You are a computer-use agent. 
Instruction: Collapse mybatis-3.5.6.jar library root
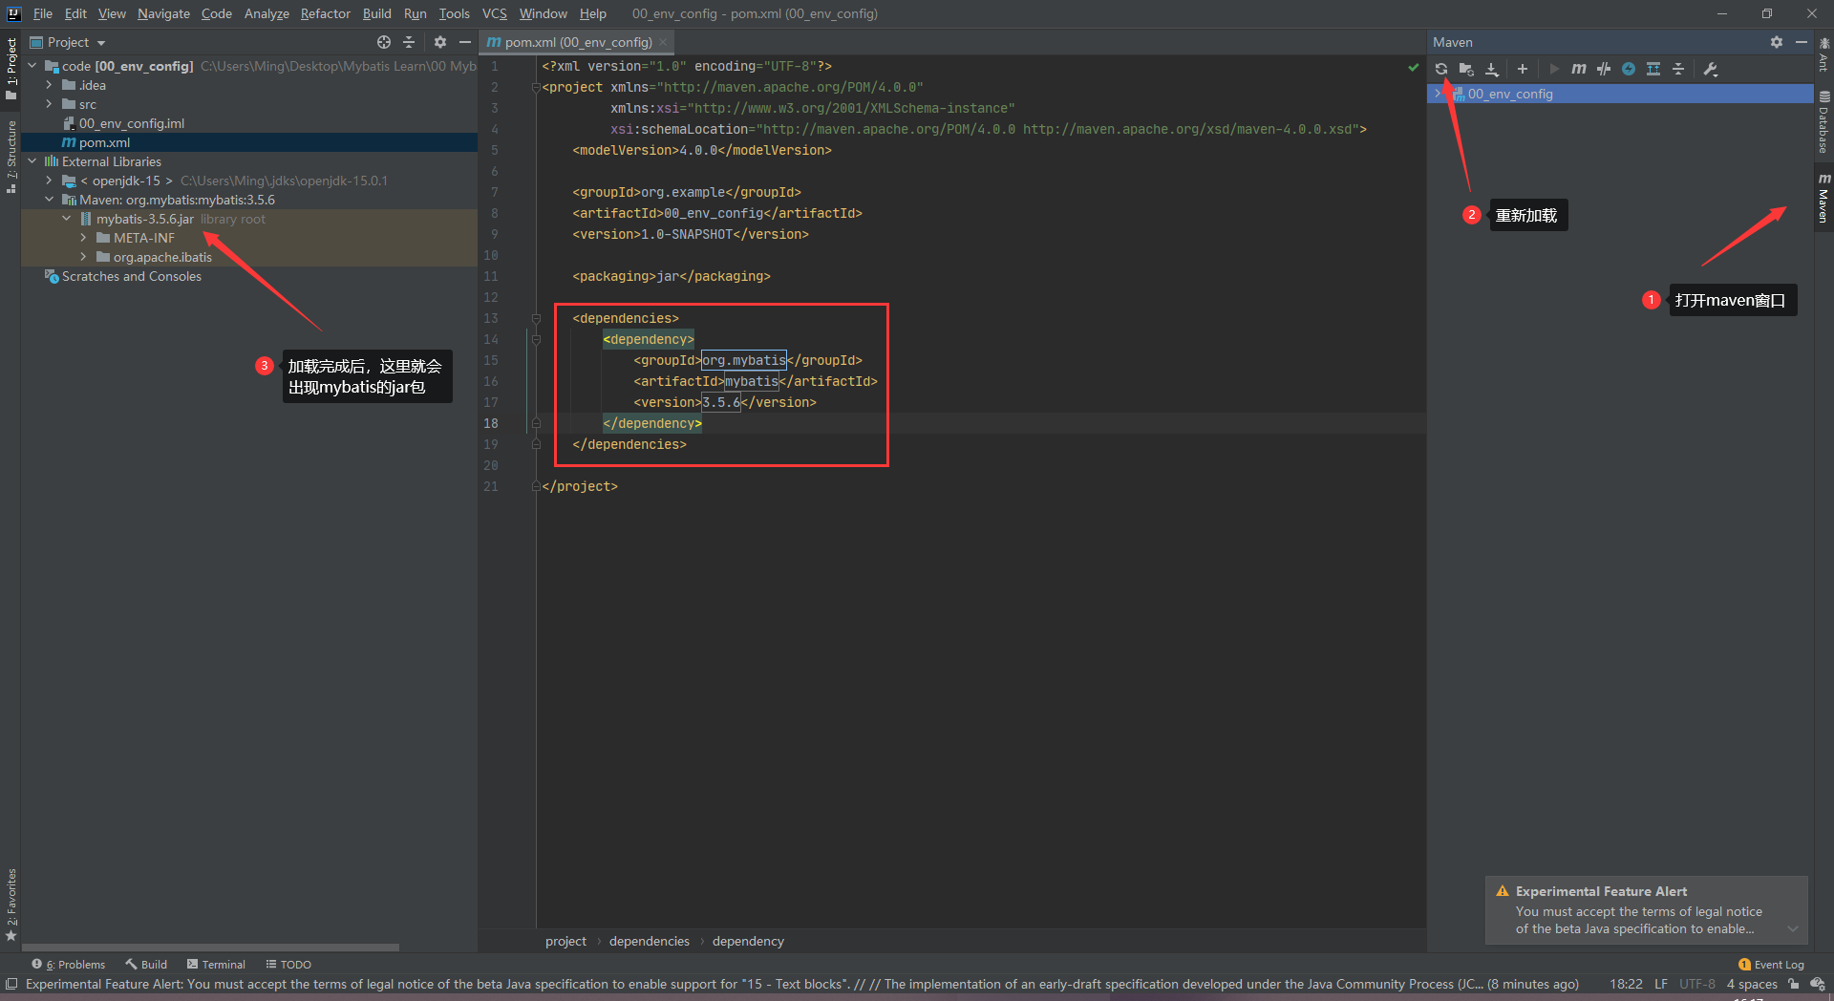click(67, 219)
